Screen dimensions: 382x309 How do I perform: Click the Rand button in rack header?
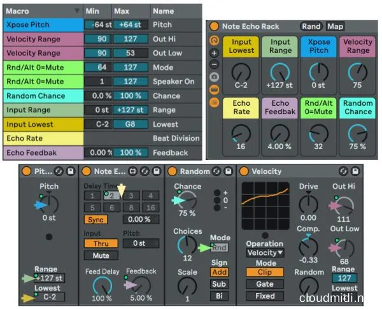311,26
